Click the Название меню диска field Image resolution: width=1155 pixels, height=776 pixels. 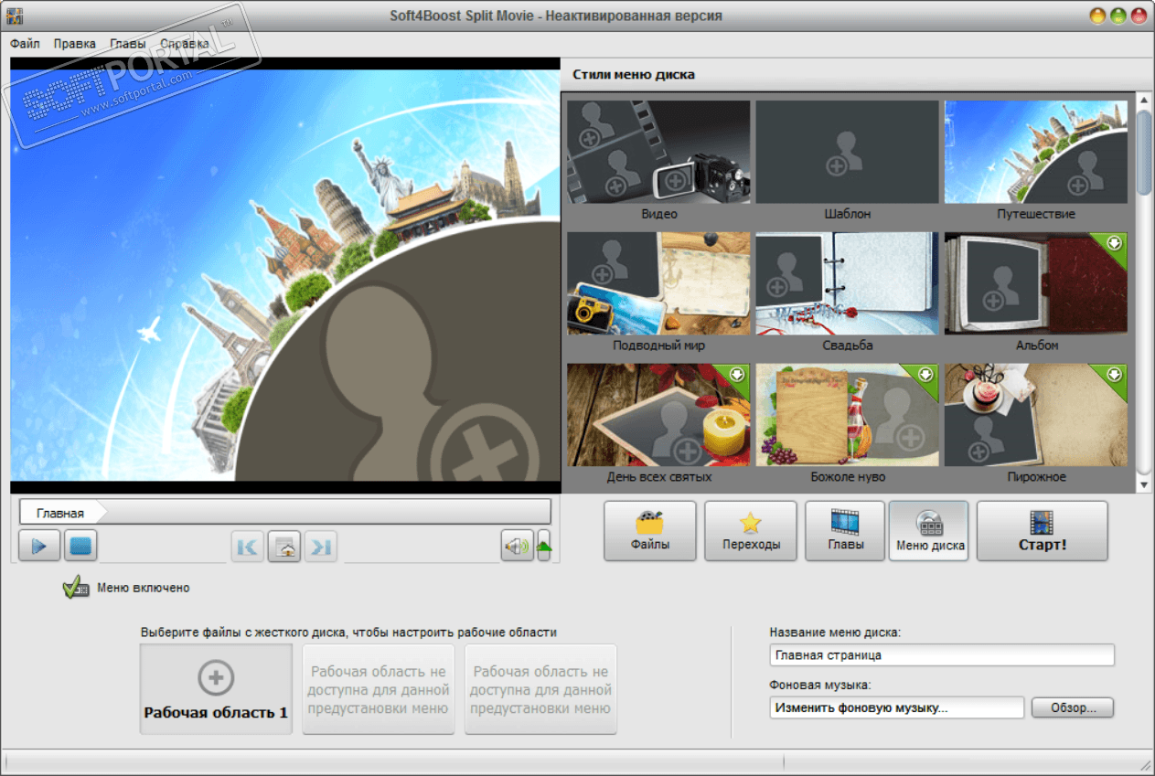942,655
